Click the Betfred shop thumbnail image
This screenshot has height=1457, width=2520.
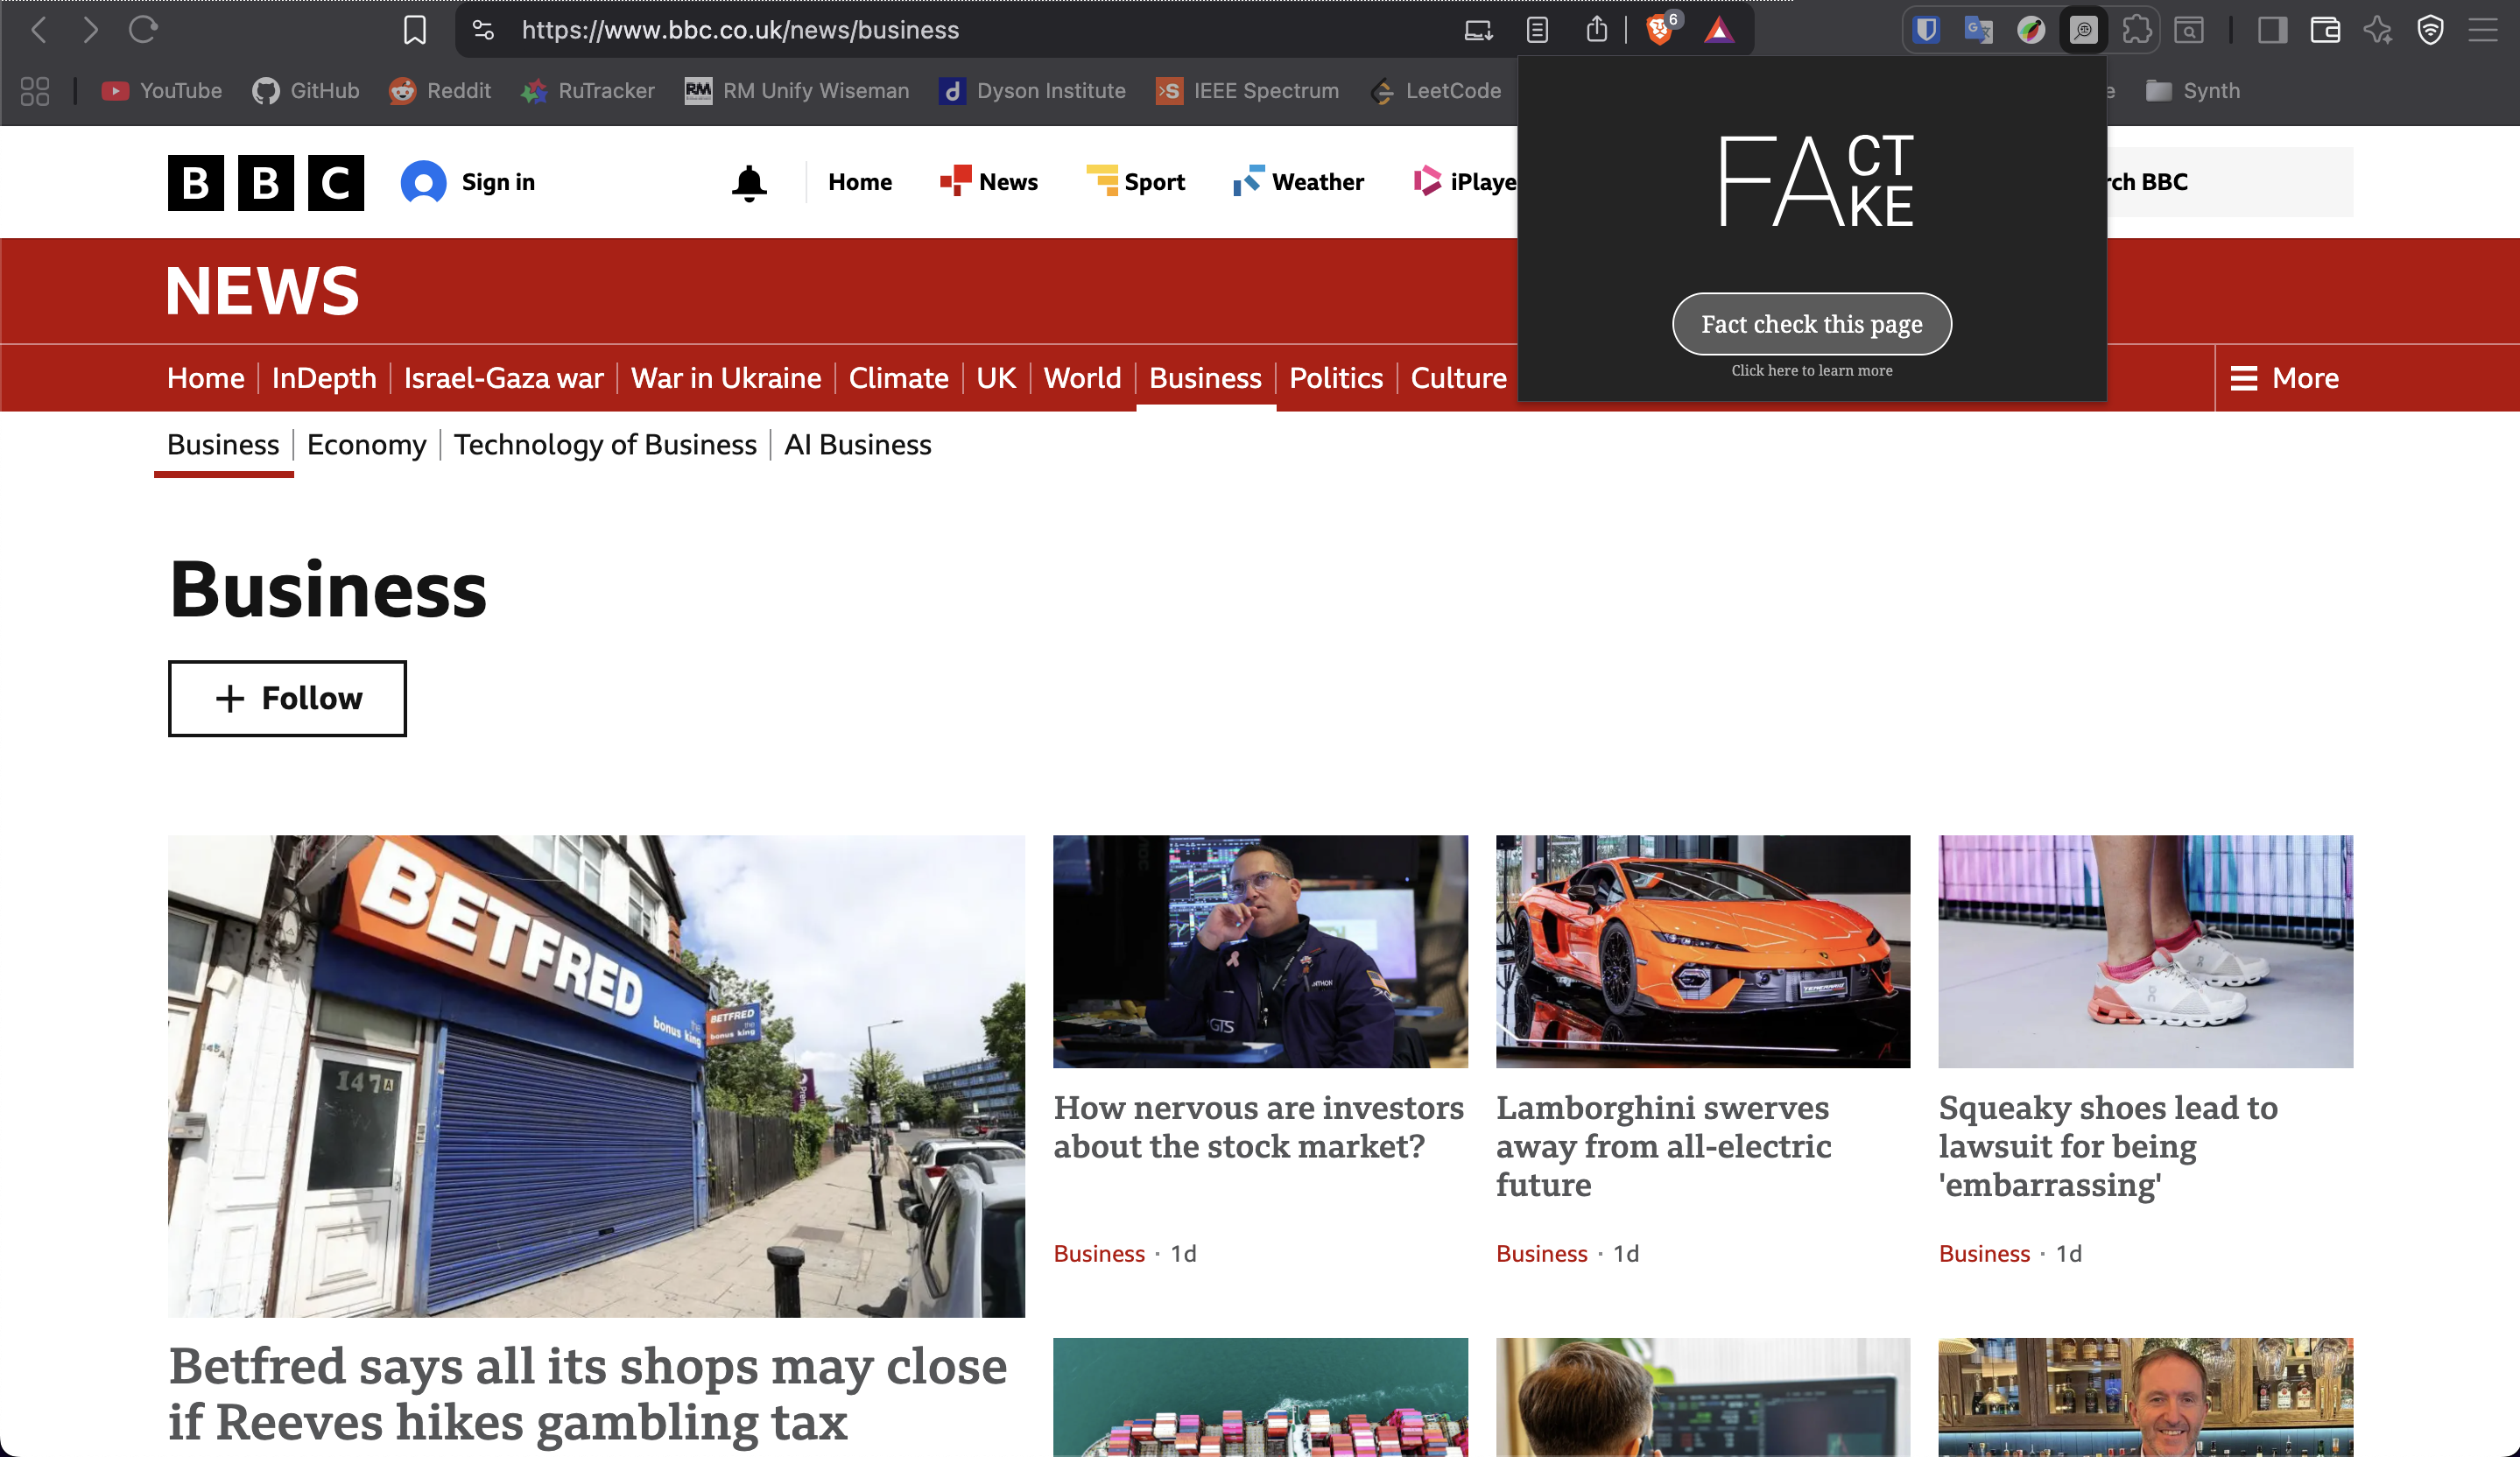(x=596, y=1075)
